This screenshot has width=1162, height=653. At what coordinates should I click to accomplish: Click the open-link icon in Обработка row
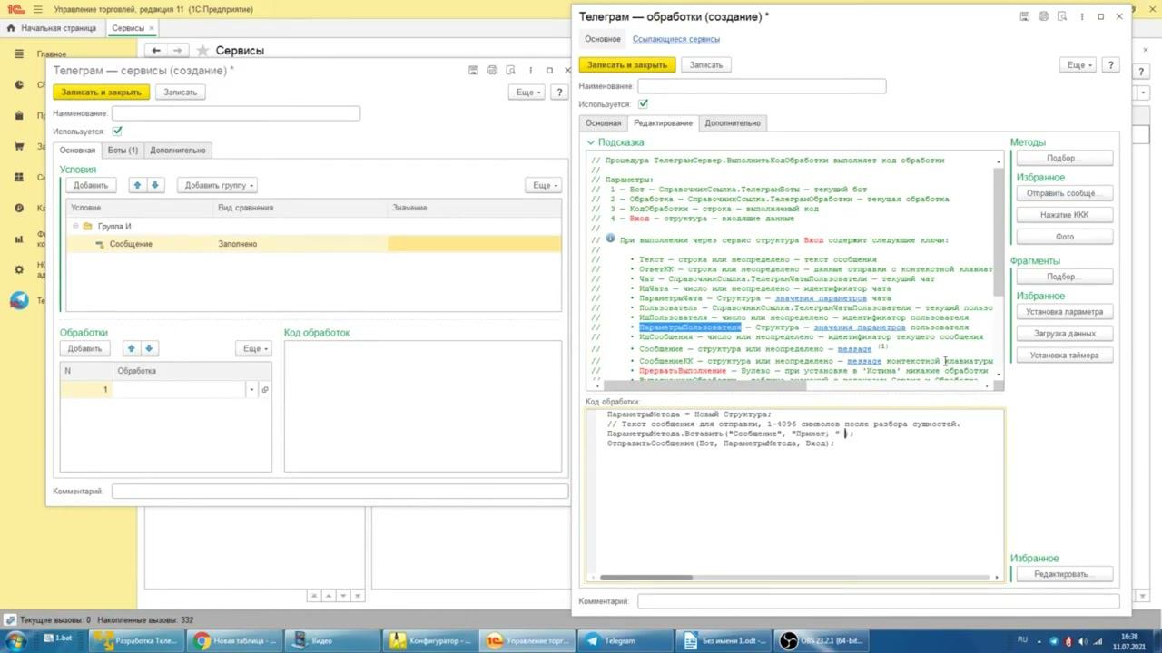(264, 390)
